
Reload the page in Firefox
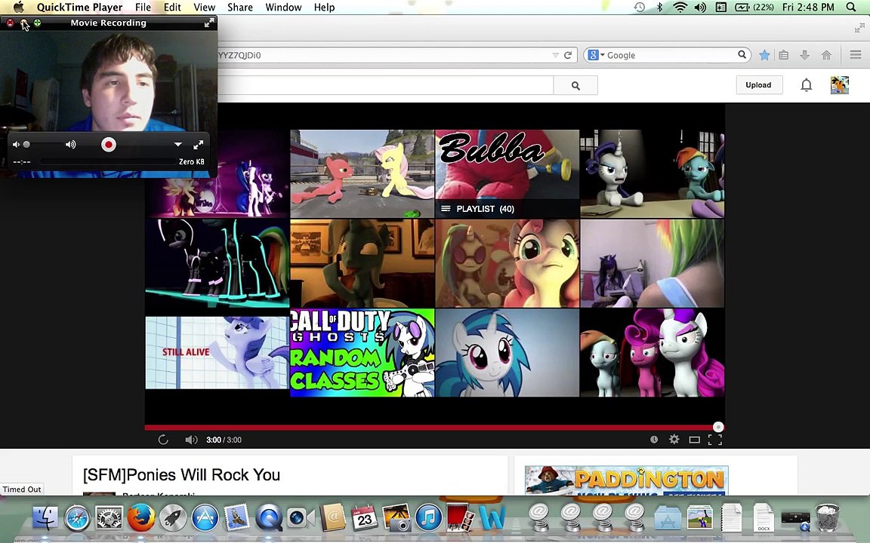(x=568, y=55)
